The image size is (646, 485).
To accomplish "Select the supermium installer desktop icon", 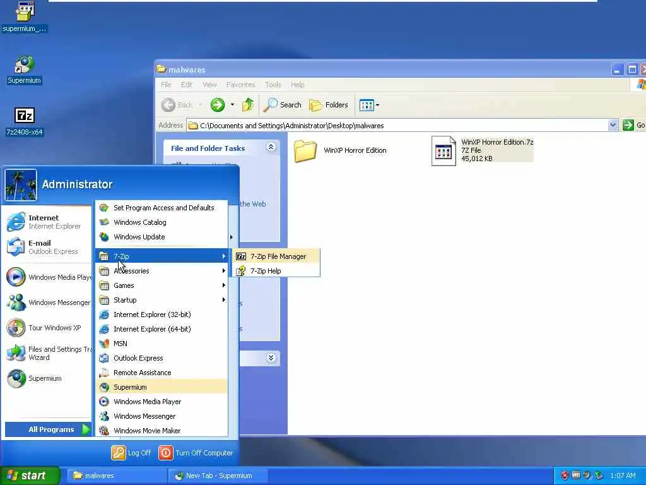I will point(25,17).
